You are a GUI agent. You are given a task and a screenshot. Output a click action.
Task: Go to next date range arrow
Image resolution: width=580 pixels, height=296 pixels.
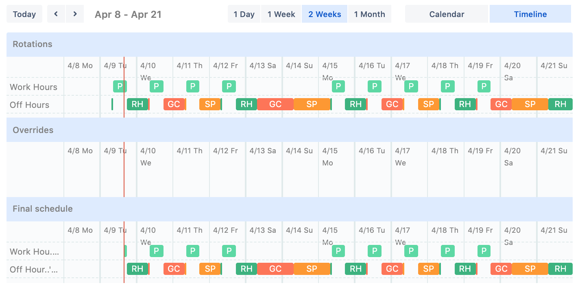click(x=75, y=14)
